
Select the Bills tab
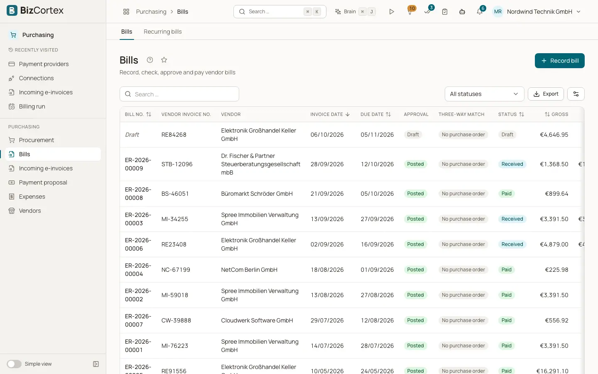coord(127,32)
